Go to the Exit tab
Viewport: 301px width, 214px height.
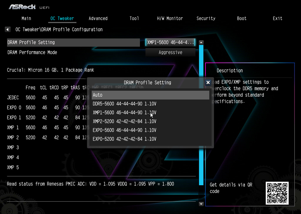point(277,18)
